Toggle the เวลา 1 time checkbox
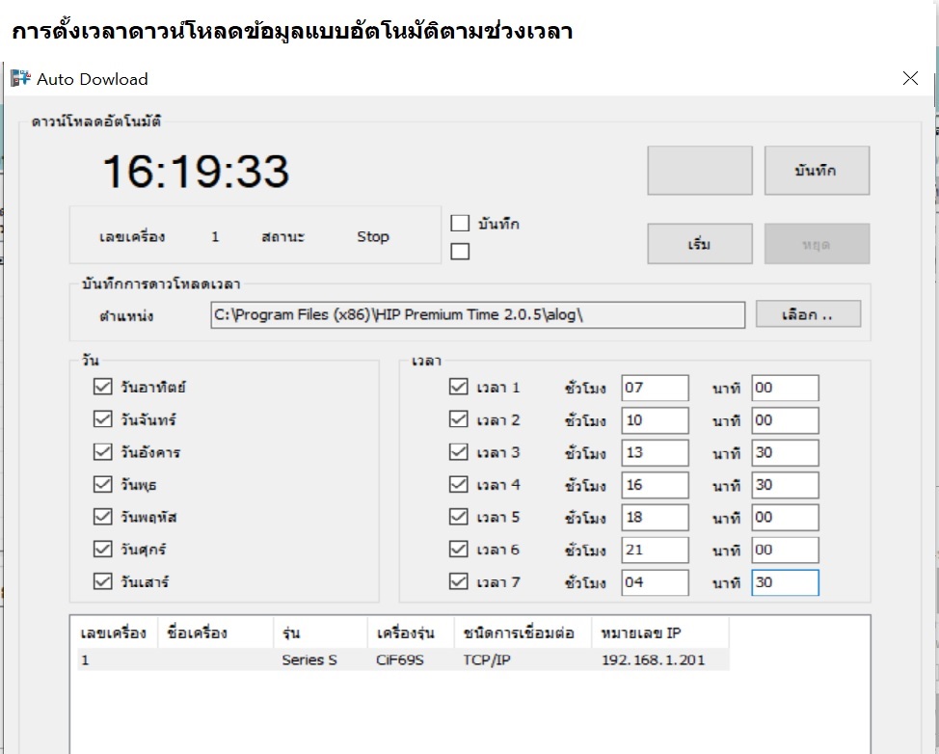Screen dimensions: 939x754 tap(459, 387)
